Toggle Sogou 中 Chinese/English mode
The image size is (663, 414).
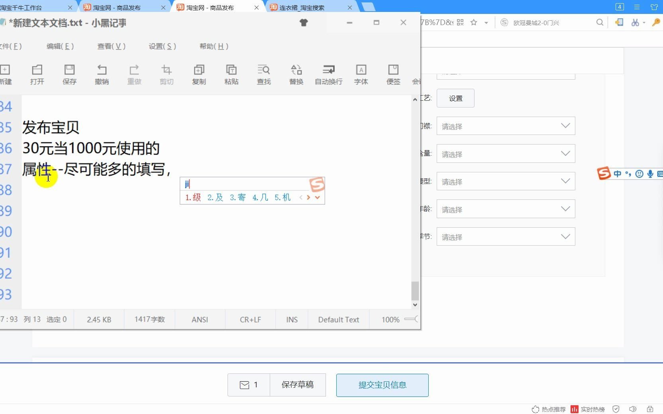(617, 174)
